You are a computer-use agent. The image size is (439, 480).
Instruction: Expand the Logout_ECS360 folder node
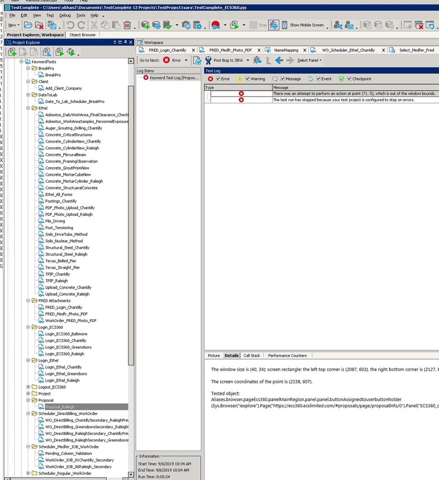pos(28,387)
